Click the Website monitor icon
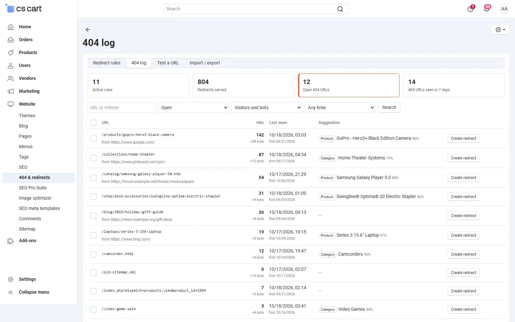The image size is (515, 322). [x=11, y=104]
